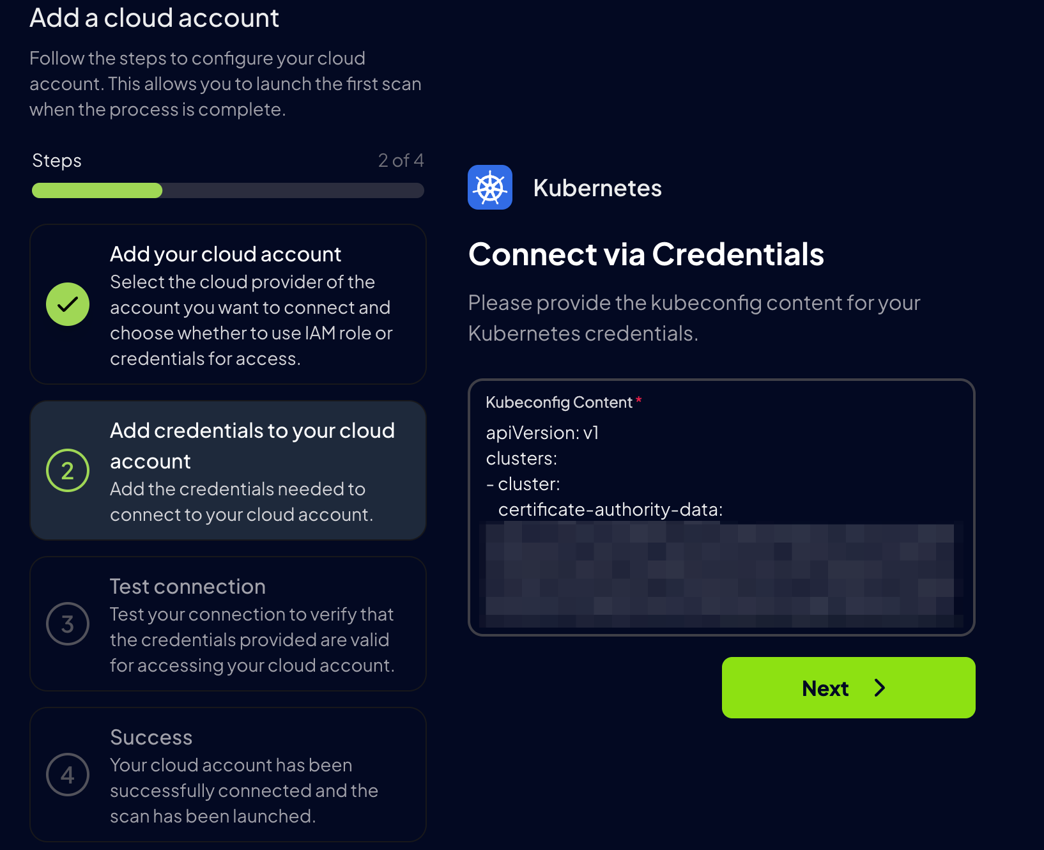Click the green checkmark on completed step

[x=68, y=304]
